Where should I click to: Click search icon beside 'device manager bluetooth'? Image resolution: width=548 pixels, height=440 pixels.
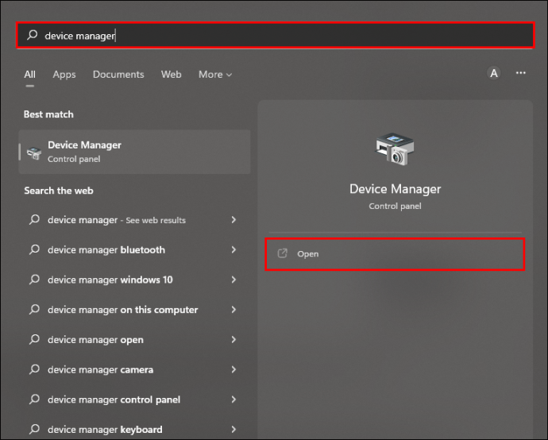coord(34,249)
